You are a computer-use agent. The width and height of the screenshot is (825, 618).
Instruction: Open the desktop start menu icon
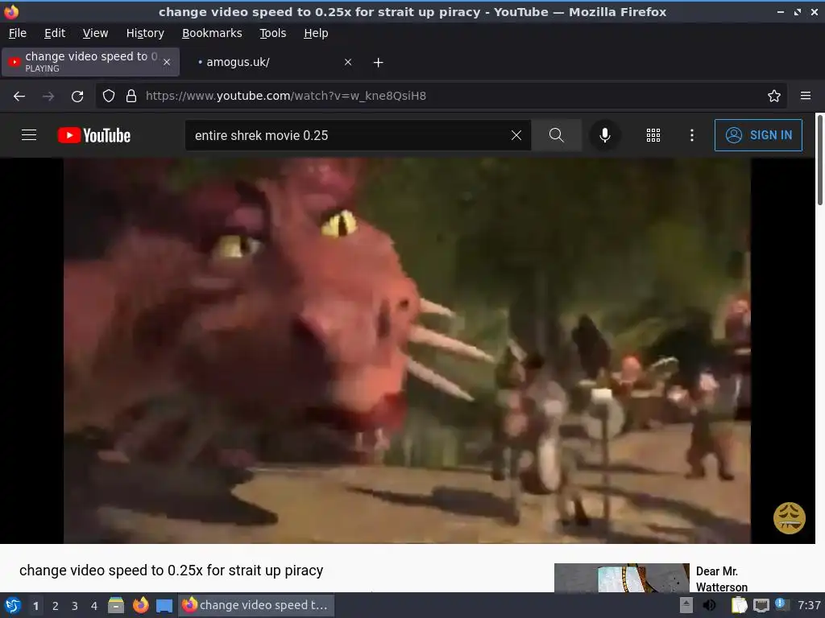[x=13, y=605]
